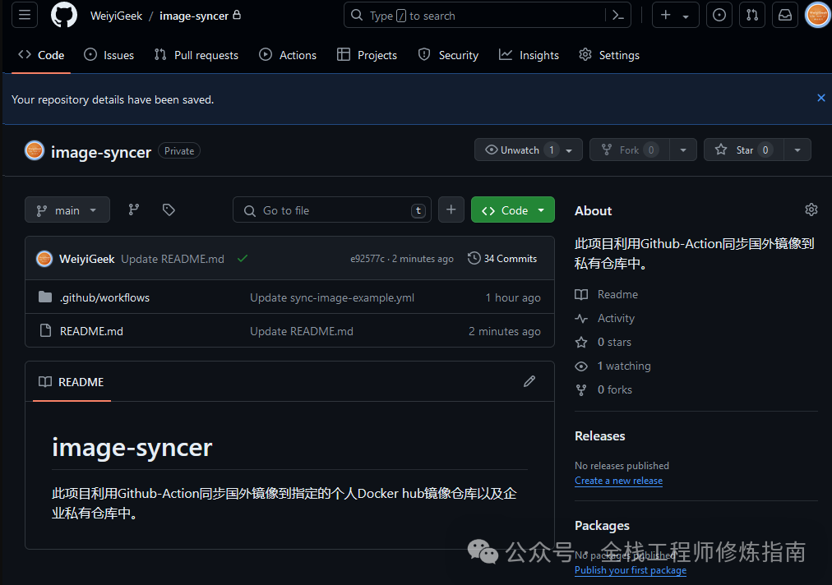
Task: Open the add file plus button
Action: tap(451, 210)
